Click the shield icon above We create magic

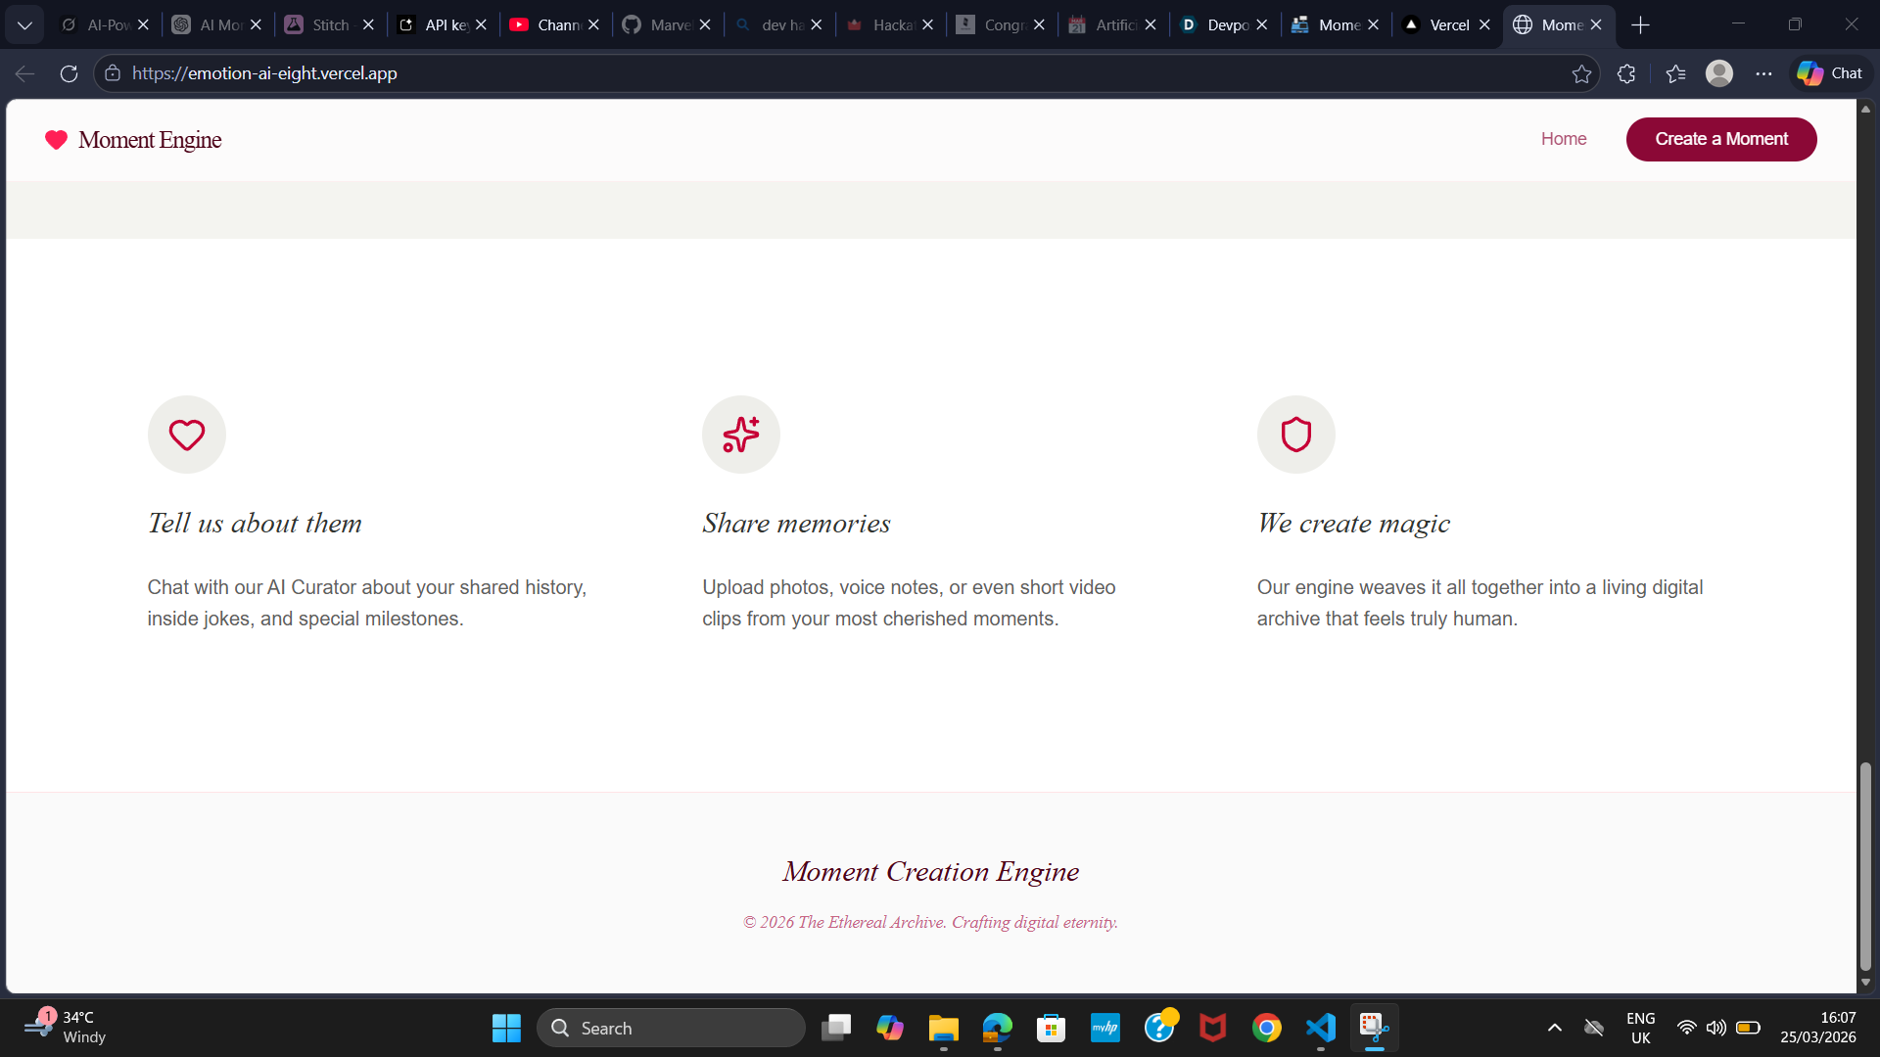point(1295,435)
